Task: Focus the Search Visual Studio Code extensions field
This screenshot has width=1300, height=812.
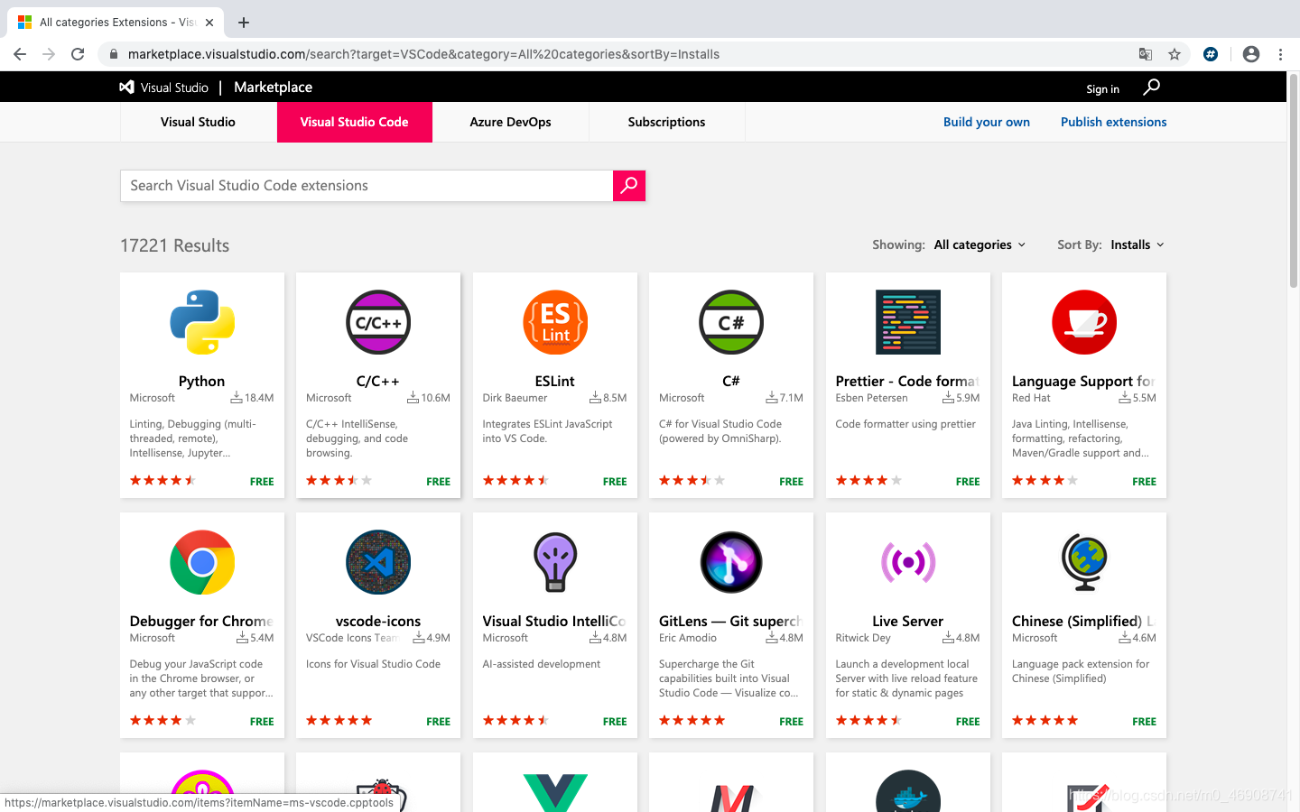Action: point(367,186)
